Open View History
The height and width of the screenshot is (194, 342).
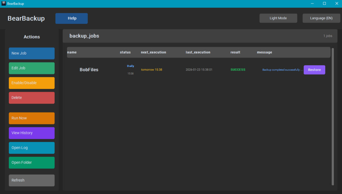coord(32,133)
